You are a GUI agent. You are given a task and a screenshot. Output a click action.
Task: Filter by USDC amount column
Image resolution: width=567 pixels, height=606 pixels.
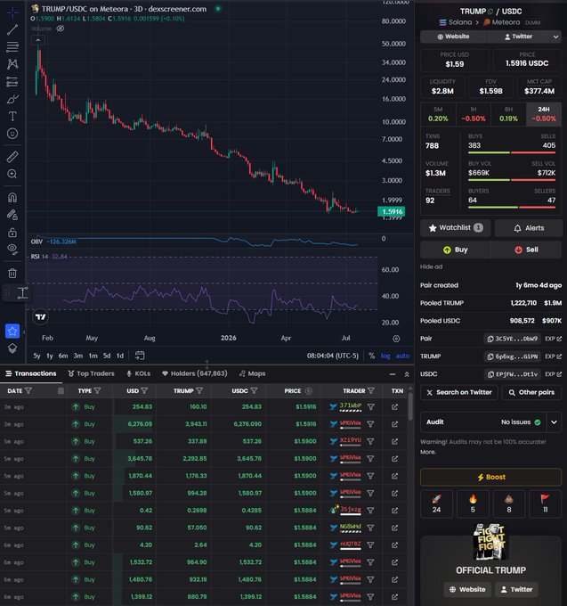(x=254, y=390)
